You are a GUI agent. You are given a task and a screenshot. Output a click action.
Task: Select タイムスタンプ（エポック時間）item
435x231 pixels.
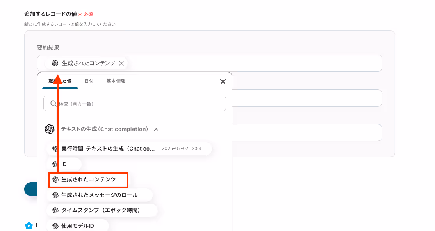pyautogui.click(x=102, y=210)
